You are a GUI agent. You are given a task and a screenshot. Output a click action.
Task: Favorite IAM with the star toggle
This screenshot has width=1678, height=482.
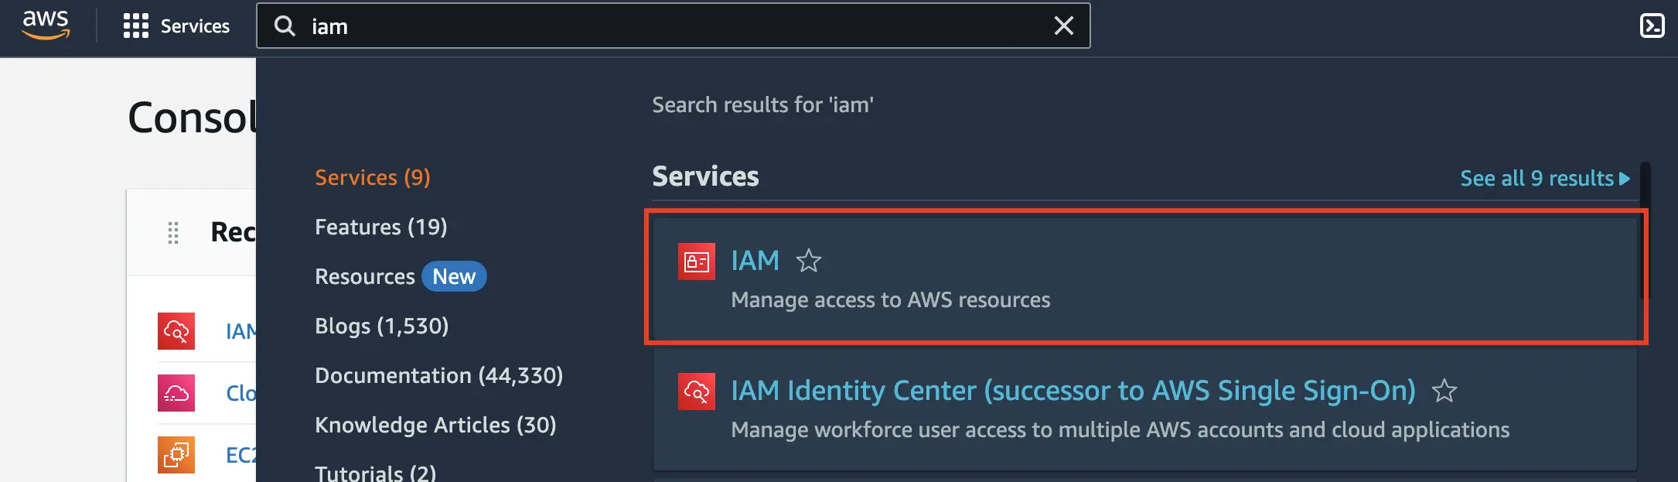point(809,261)
